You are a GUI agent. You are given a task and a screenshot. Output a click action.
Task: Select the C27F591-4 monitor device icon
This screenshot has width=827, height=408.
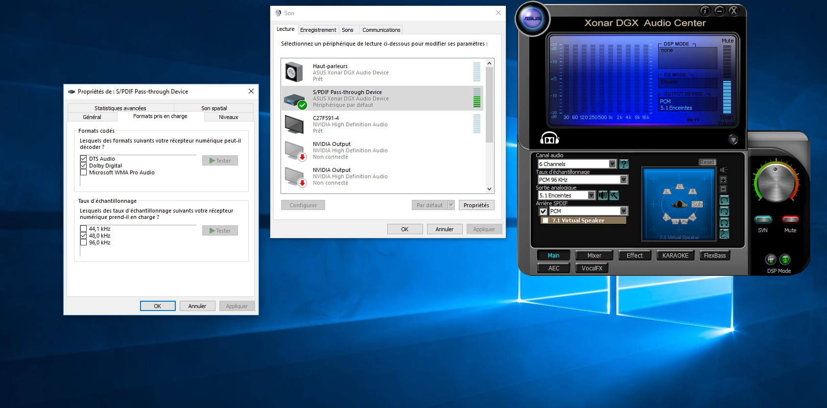[x=294, y=124]
